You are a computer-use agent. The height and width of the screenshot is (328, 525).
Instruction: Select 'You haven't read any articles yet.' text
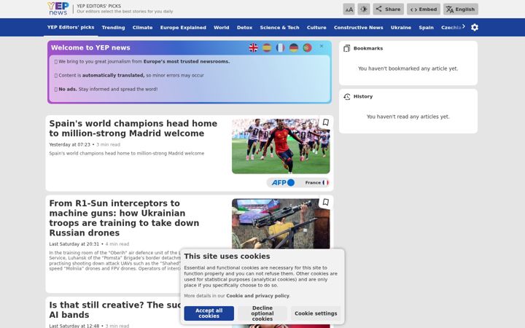coord(408,117)
